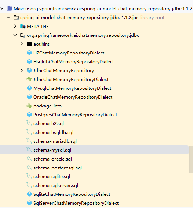Select spring-ai-model-chat-memory-repository-jdbc-1.1.2.jar in the tree
Screen dimensions: 193x208
click(x=79, y=18)
